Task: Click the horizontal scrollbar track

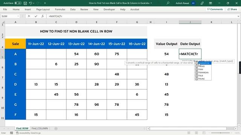Action: pos(192,129)
